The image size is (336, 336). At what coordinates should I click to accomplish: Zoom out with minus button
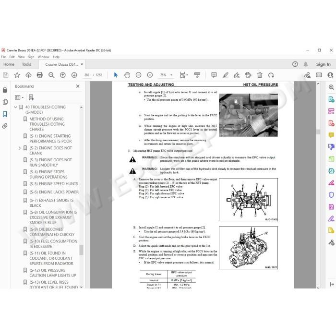[x=138, y=75]
